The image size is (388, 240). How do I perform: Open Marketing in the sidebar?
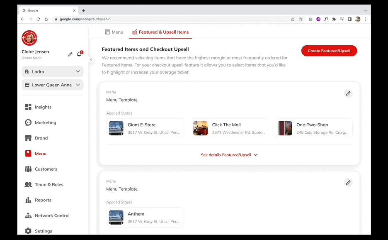coord(41,122)
